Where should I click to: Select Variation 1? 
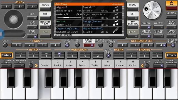[59, 55]
